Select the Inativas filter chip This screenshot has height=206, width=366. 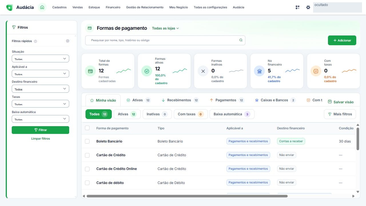(x=157, y=114)
